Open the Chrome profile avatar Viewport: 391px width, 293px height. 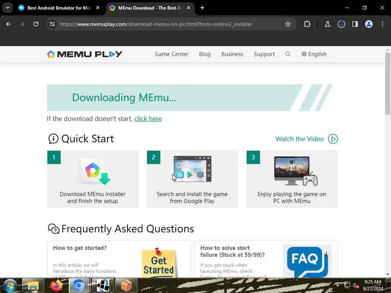pyautogui.click(x=369, y=24)
